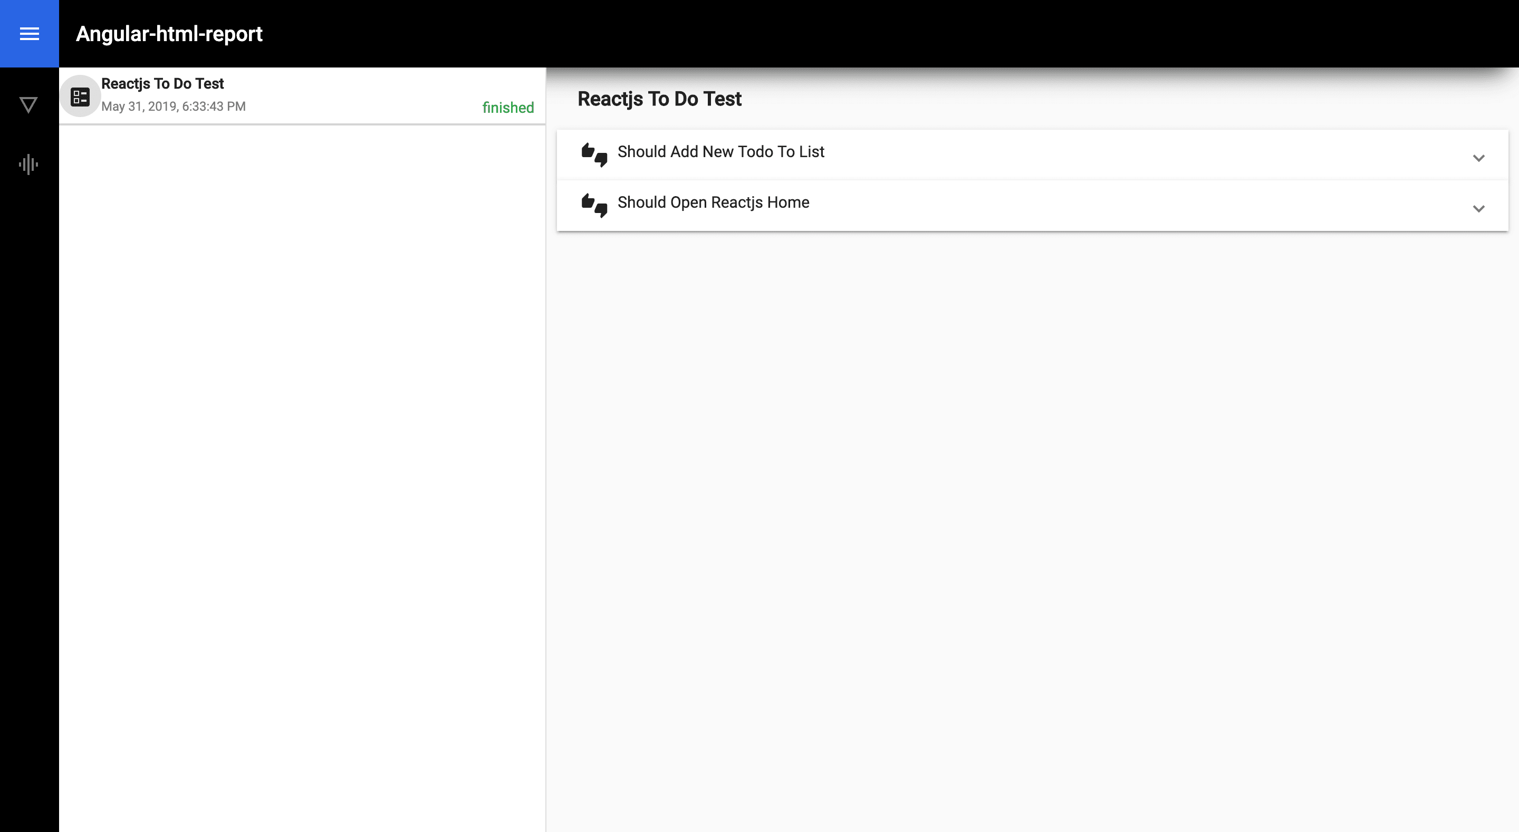The height and width of the screenshot is (832, 1519).
Task: Open the hamburger menu button
Action: point(29,34)
